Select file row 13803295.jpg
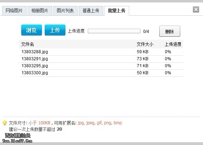Image resolution: width=203 pixels, height=145 pixels. click(101, 66)
